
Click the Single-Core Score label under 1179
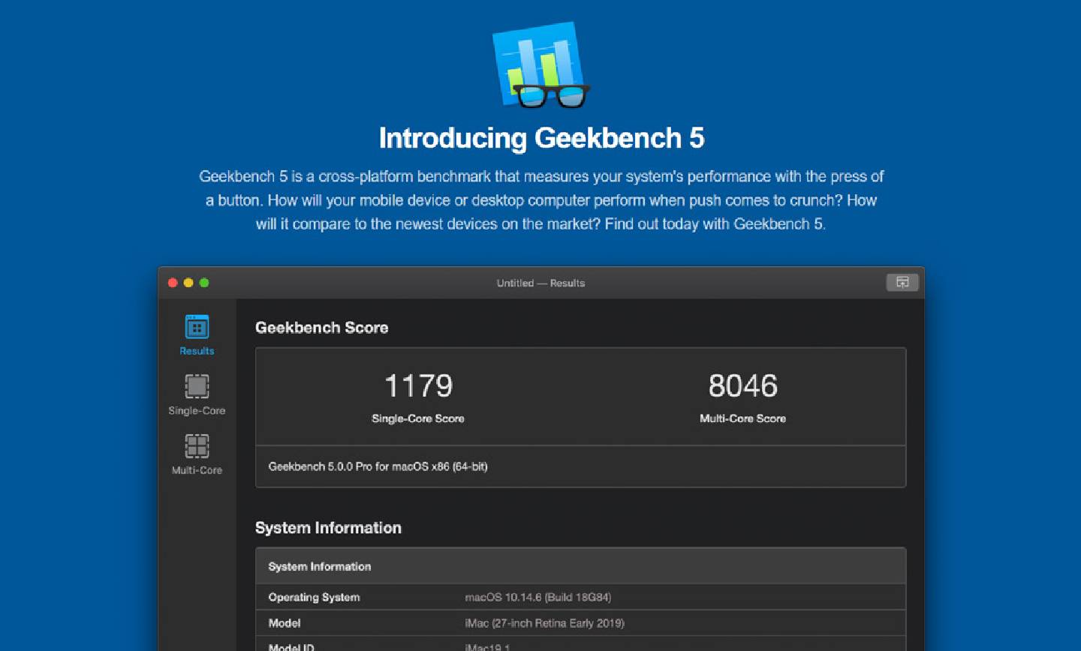coord(418,418)
